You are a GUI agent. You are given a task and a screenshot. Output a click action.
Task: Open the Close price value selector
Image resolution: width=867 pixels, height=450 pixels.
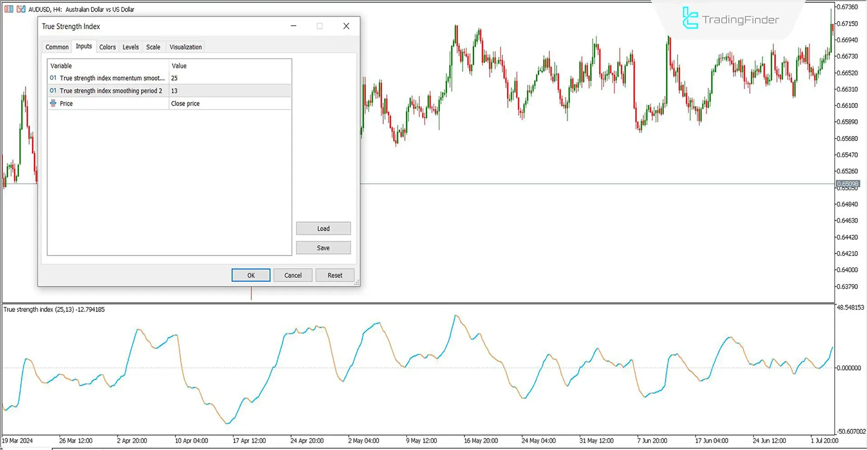230,103
